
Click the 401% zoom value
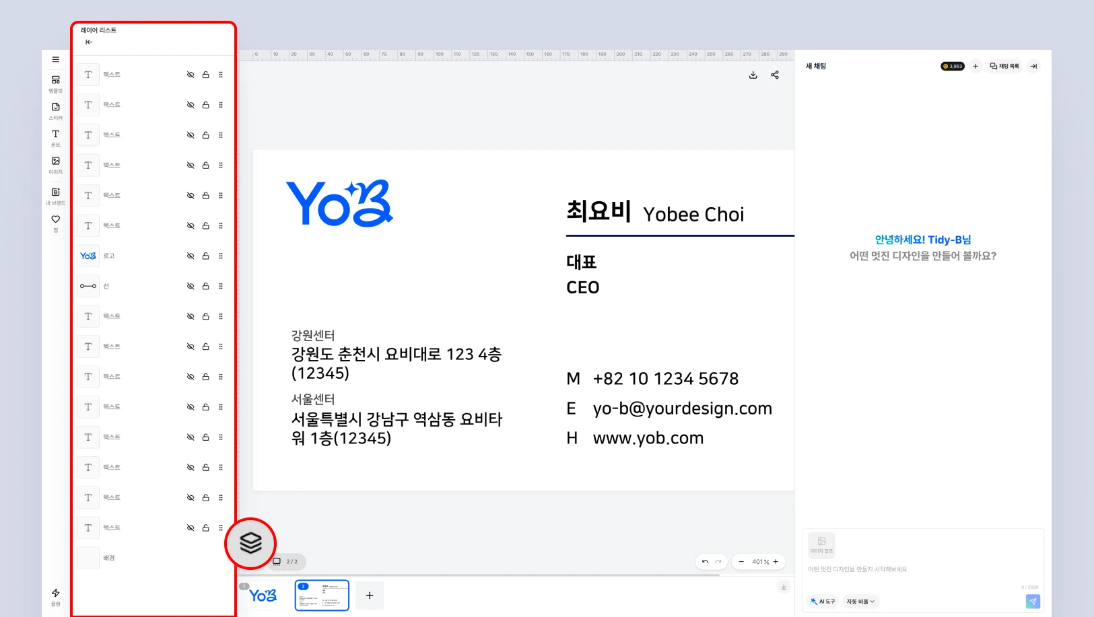pos(761,562)
